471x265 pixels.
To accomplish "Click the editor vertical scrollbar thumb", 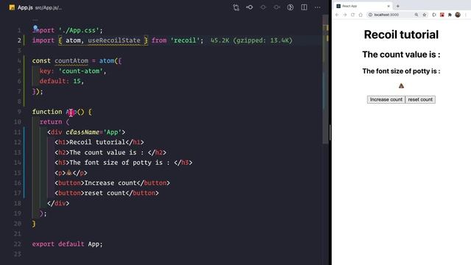I will [325, 79].
